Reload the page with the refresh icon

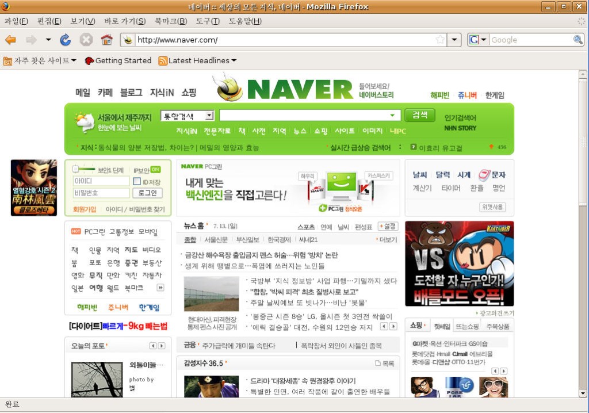[66, 40]
